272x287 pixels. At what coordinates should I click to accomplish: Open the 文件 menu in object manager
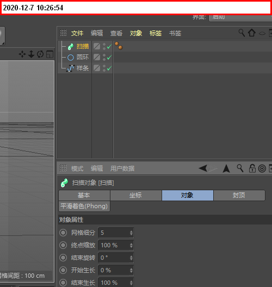pyautogui.click(x=77, y=33)
